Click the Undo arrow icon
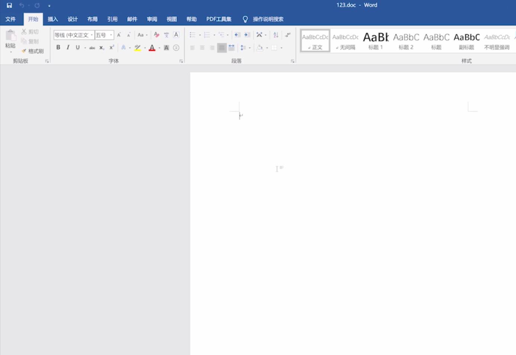516x355 pixels. pos(22,5)
